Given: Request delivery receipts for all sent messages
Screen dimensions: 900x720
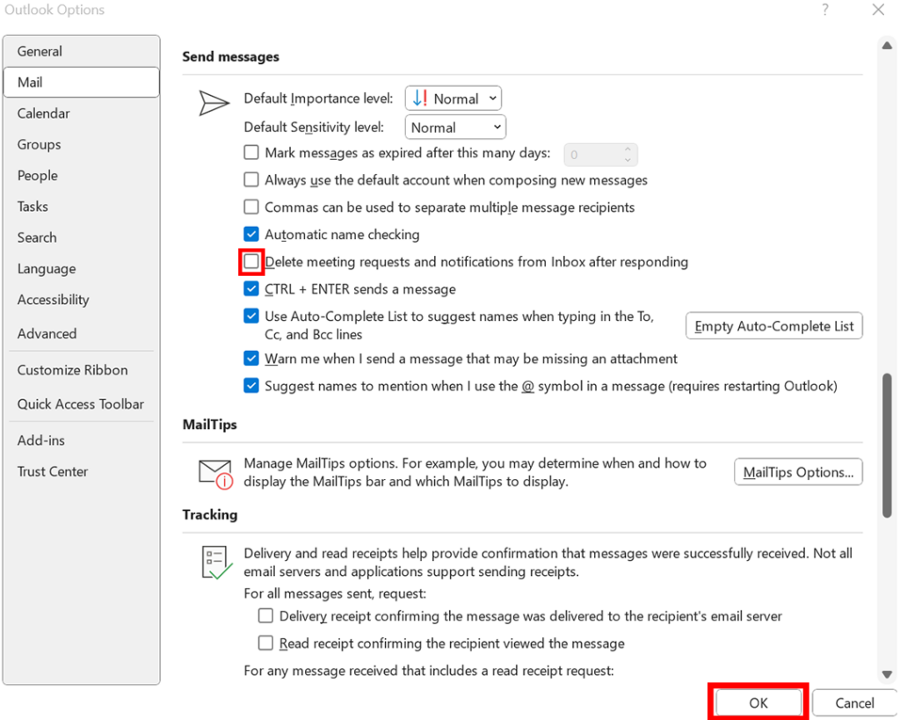Looking at the screenshot, I should click(265, 615).
